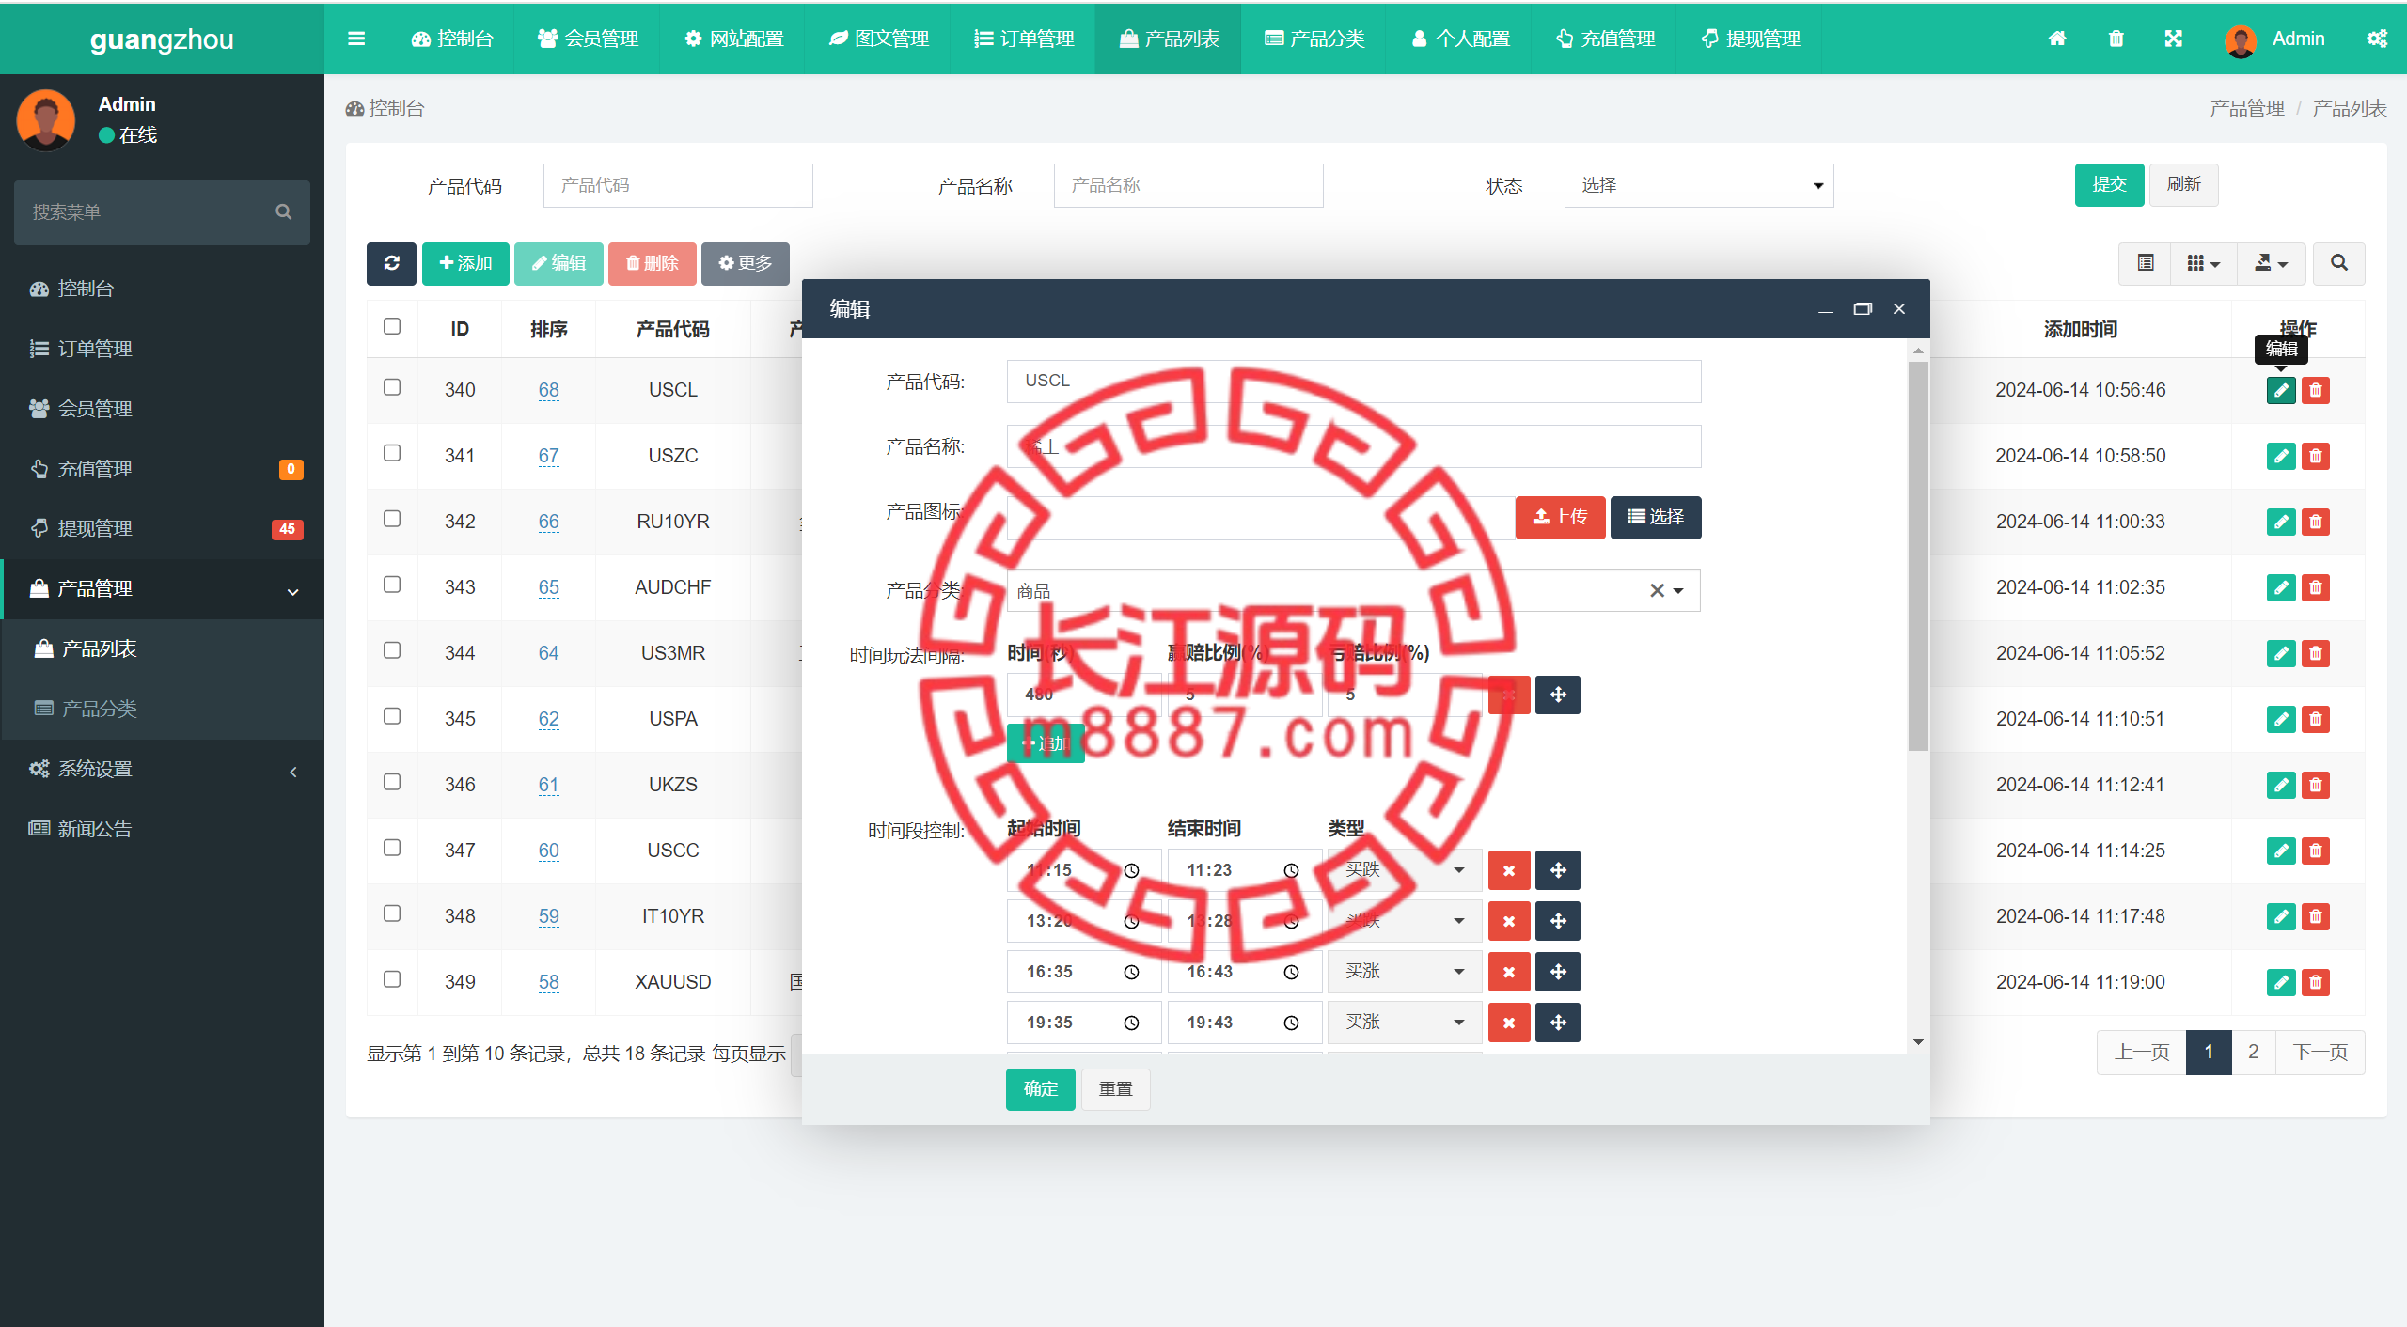The image size is (2407, 1327).
Task: Click the 确定 button in dialog
Action: [1040, 1089]
